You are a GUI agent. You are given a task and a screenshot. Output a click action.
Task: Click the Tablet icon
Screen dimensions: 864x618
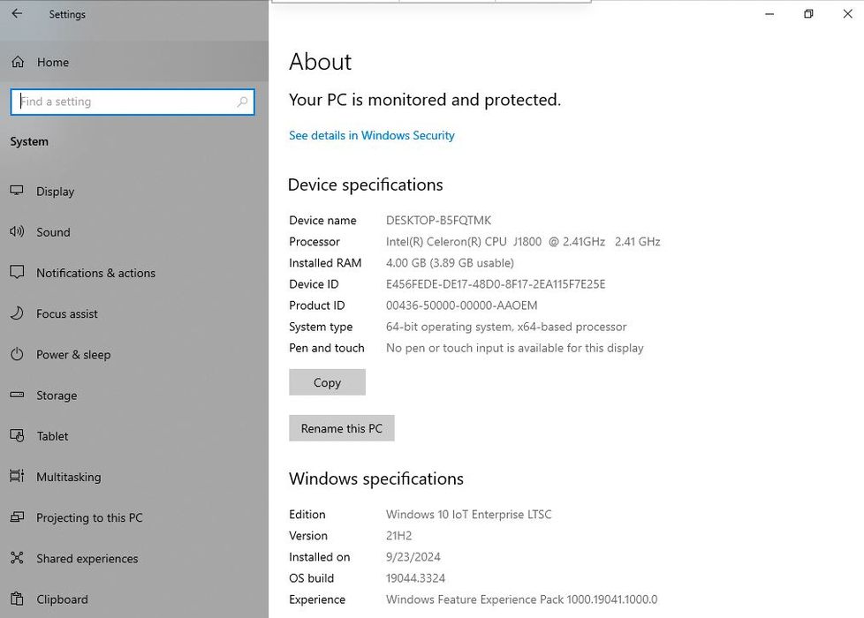pos(17,435)
